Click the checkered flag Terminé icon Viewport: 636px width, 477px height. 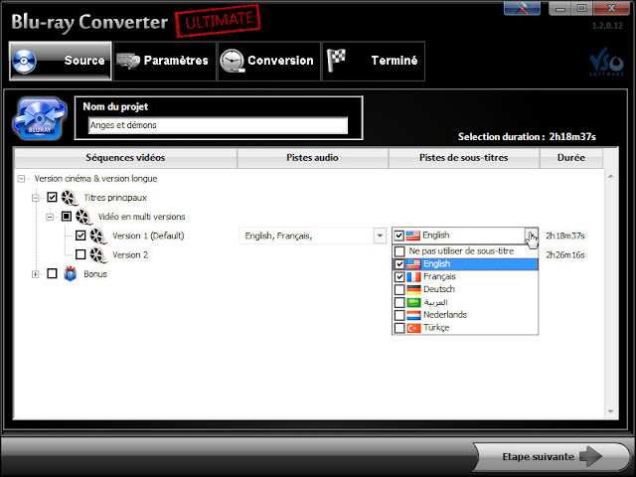tap(336, 60)
